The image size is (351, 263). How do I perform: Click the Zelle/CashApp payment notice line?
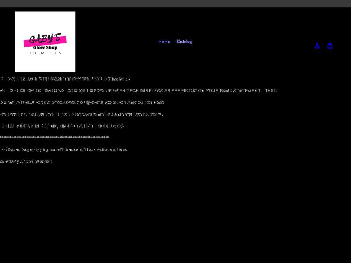[x=65, y=79]
